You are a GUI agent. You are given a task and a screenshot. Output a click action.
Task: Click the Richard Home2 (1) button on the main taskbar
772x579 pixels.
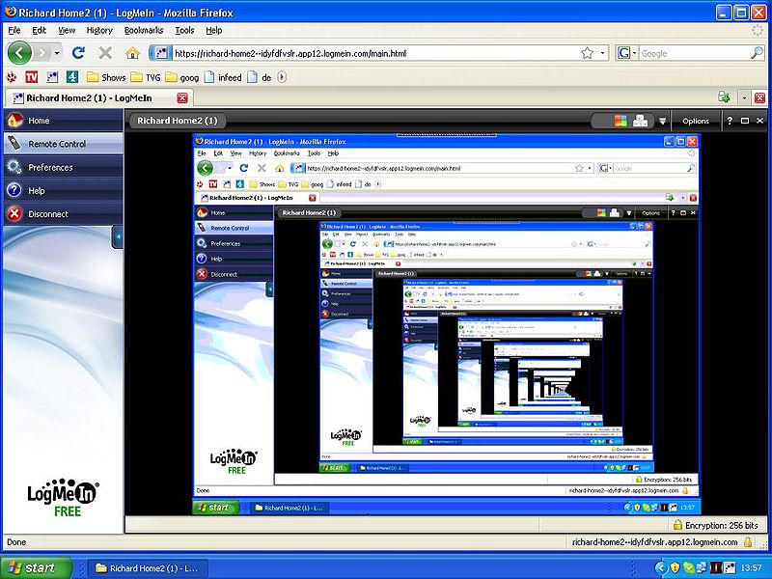click(148, 568)
